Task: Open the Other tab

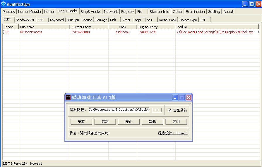Action: click(x=177, y=11)
